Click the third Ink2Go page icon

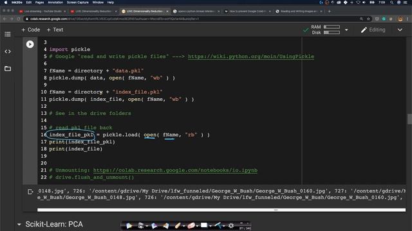[154, 225]
